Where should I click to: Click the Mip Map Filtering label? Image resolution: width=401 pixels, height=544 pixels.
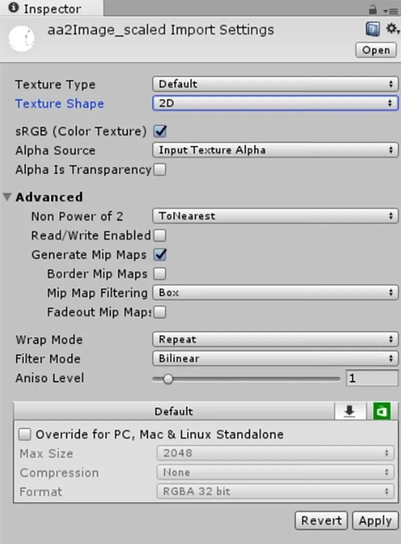click(97, 293)
